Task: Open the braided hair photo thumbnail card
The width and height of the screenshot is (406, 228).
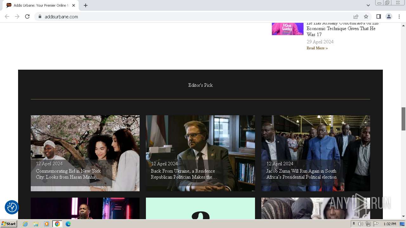Action: 316,208
